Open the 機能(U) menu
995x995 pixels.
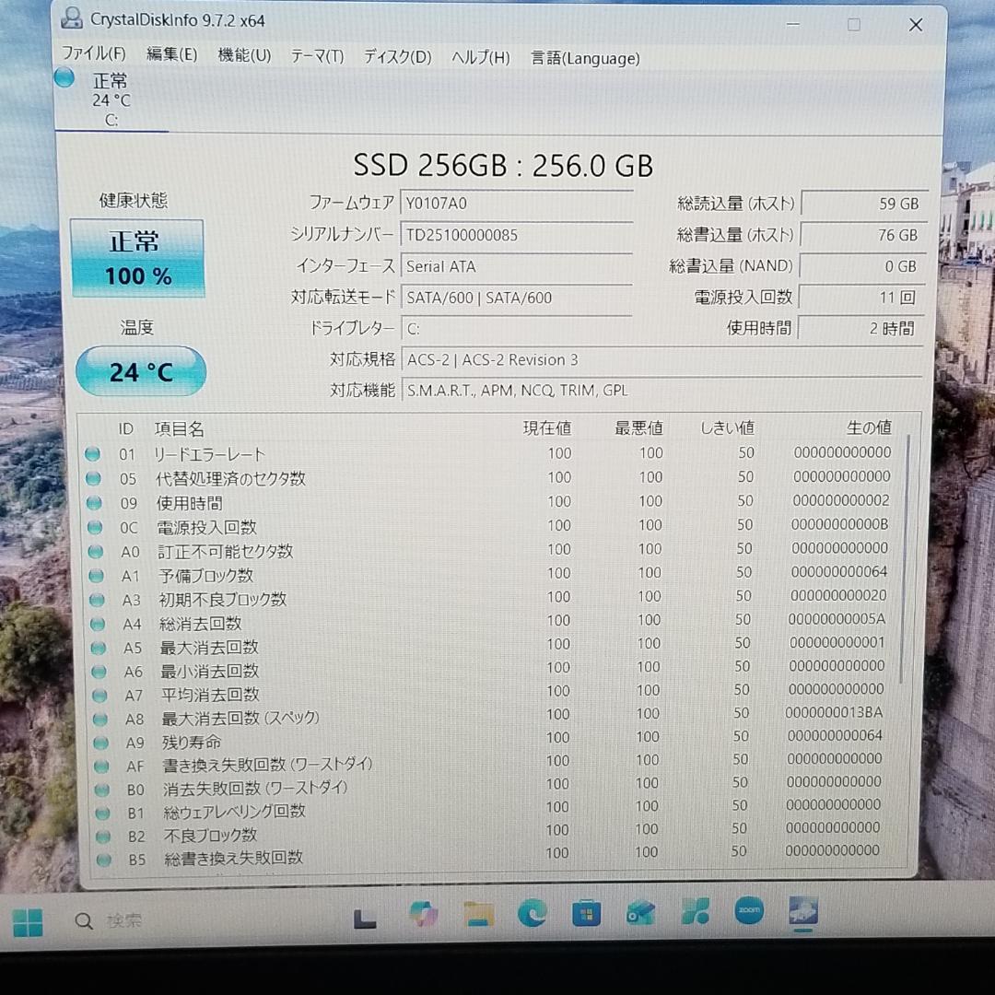[244, 55]
